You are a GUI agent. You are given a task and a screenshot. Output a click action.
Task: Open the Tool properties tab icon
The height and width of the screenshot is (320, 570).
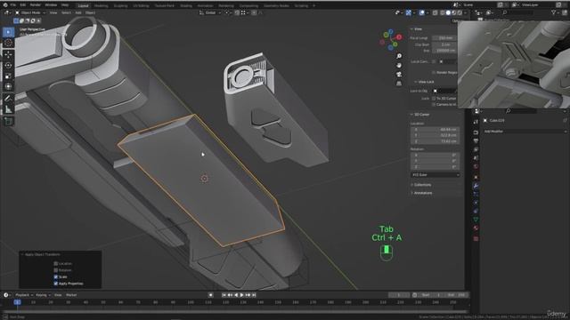[x=476, y=123]
